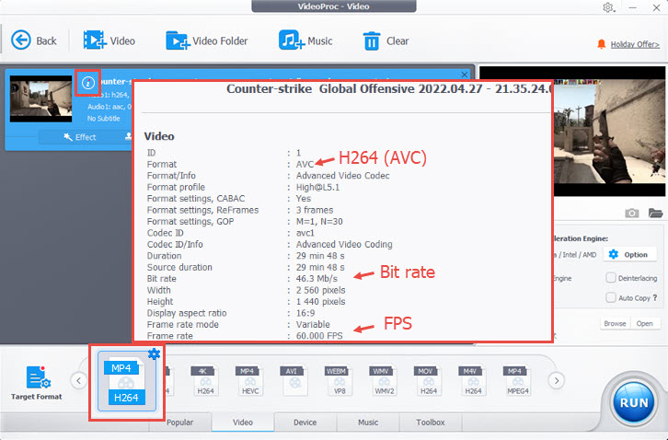Switch to the Device tab
The height and width of the screenshot is (440, 668).
[x=305, y=423]
